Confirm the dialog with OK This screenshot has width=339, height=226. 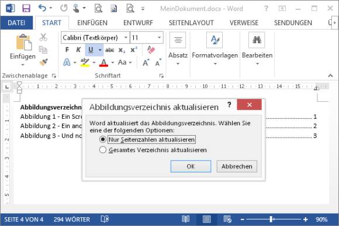tap(191, 167)
